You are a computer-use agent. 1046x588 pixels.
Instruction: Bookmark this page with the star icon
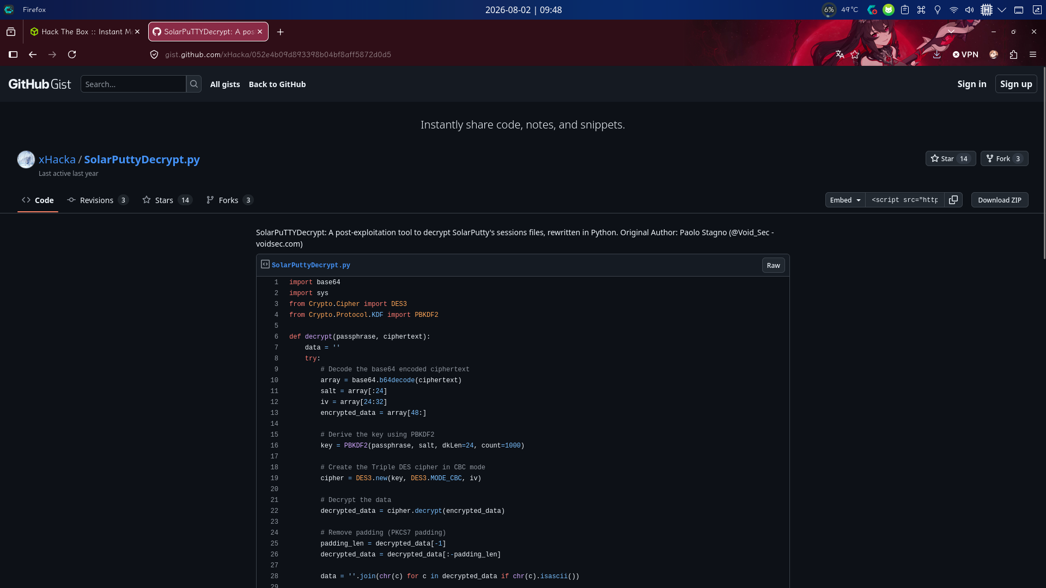coord(855,54)
